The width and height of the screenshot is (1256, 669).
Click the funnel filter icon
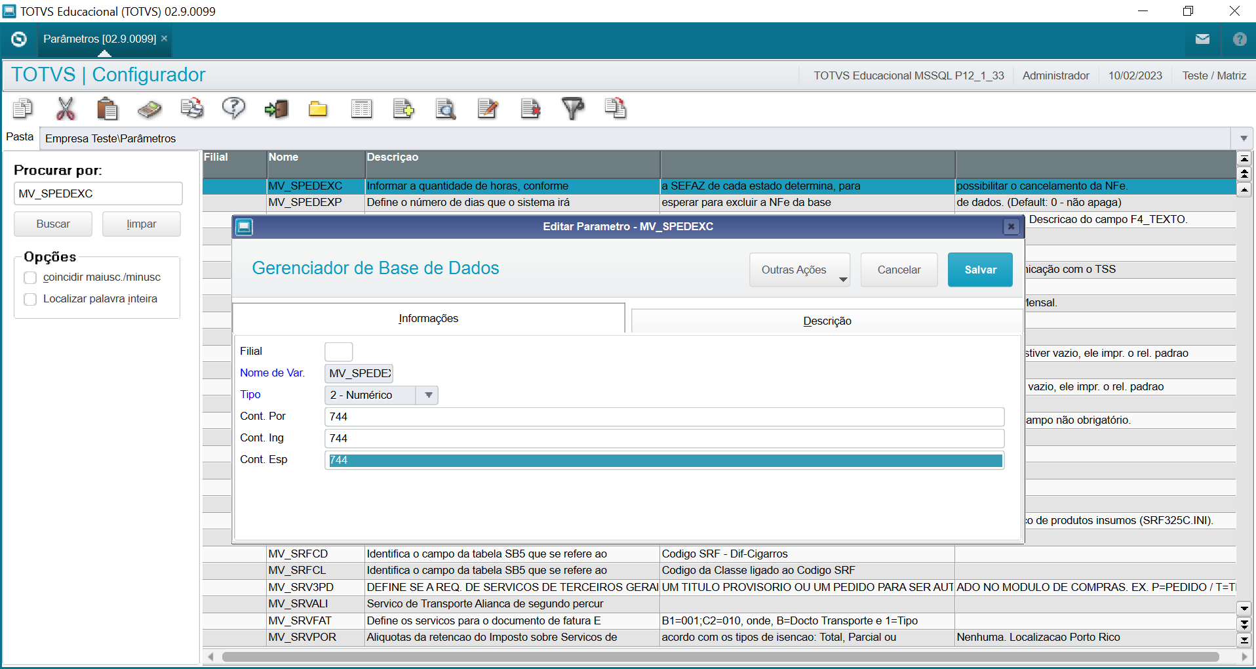click(x=573, y=108)
